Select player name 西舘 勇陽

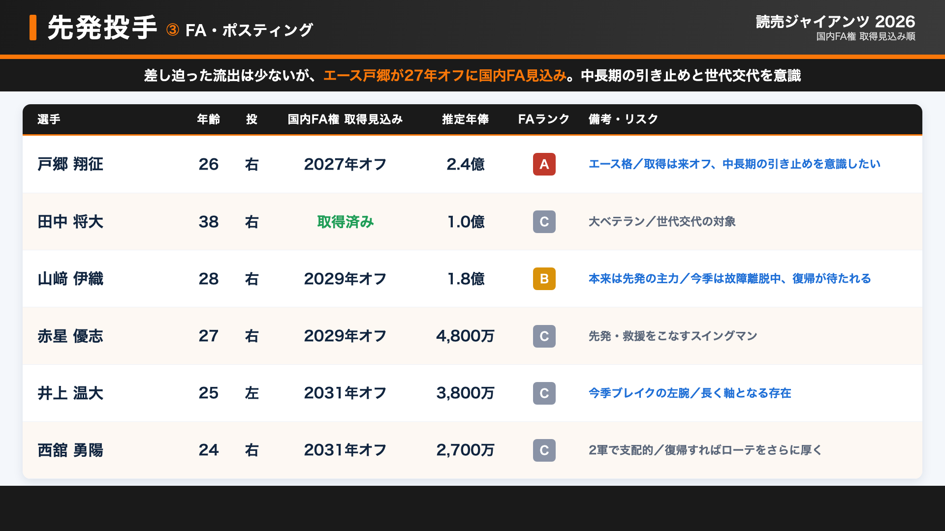pos(70,450)
